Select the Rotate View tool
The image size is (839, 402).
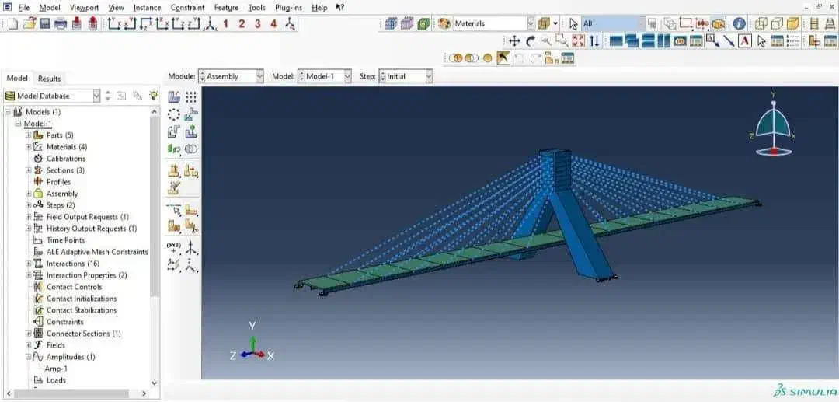[531, 40]
